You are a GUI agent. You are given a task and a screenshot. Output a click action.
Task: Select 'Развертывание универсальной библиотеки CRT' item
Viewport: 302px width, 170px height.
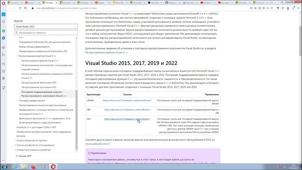43,51
